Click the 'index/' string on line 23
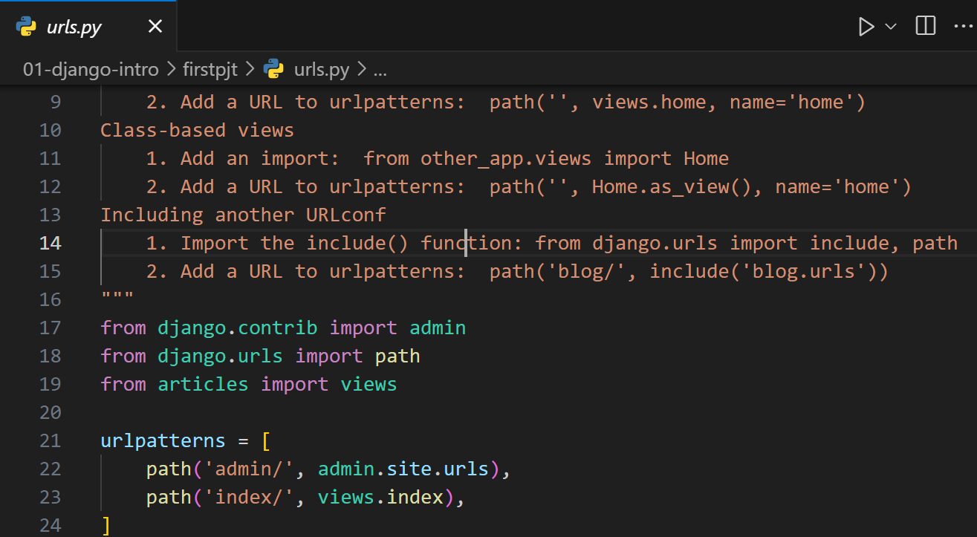Image resolution: width=977 pixels, height=537 pixels. 249,497
